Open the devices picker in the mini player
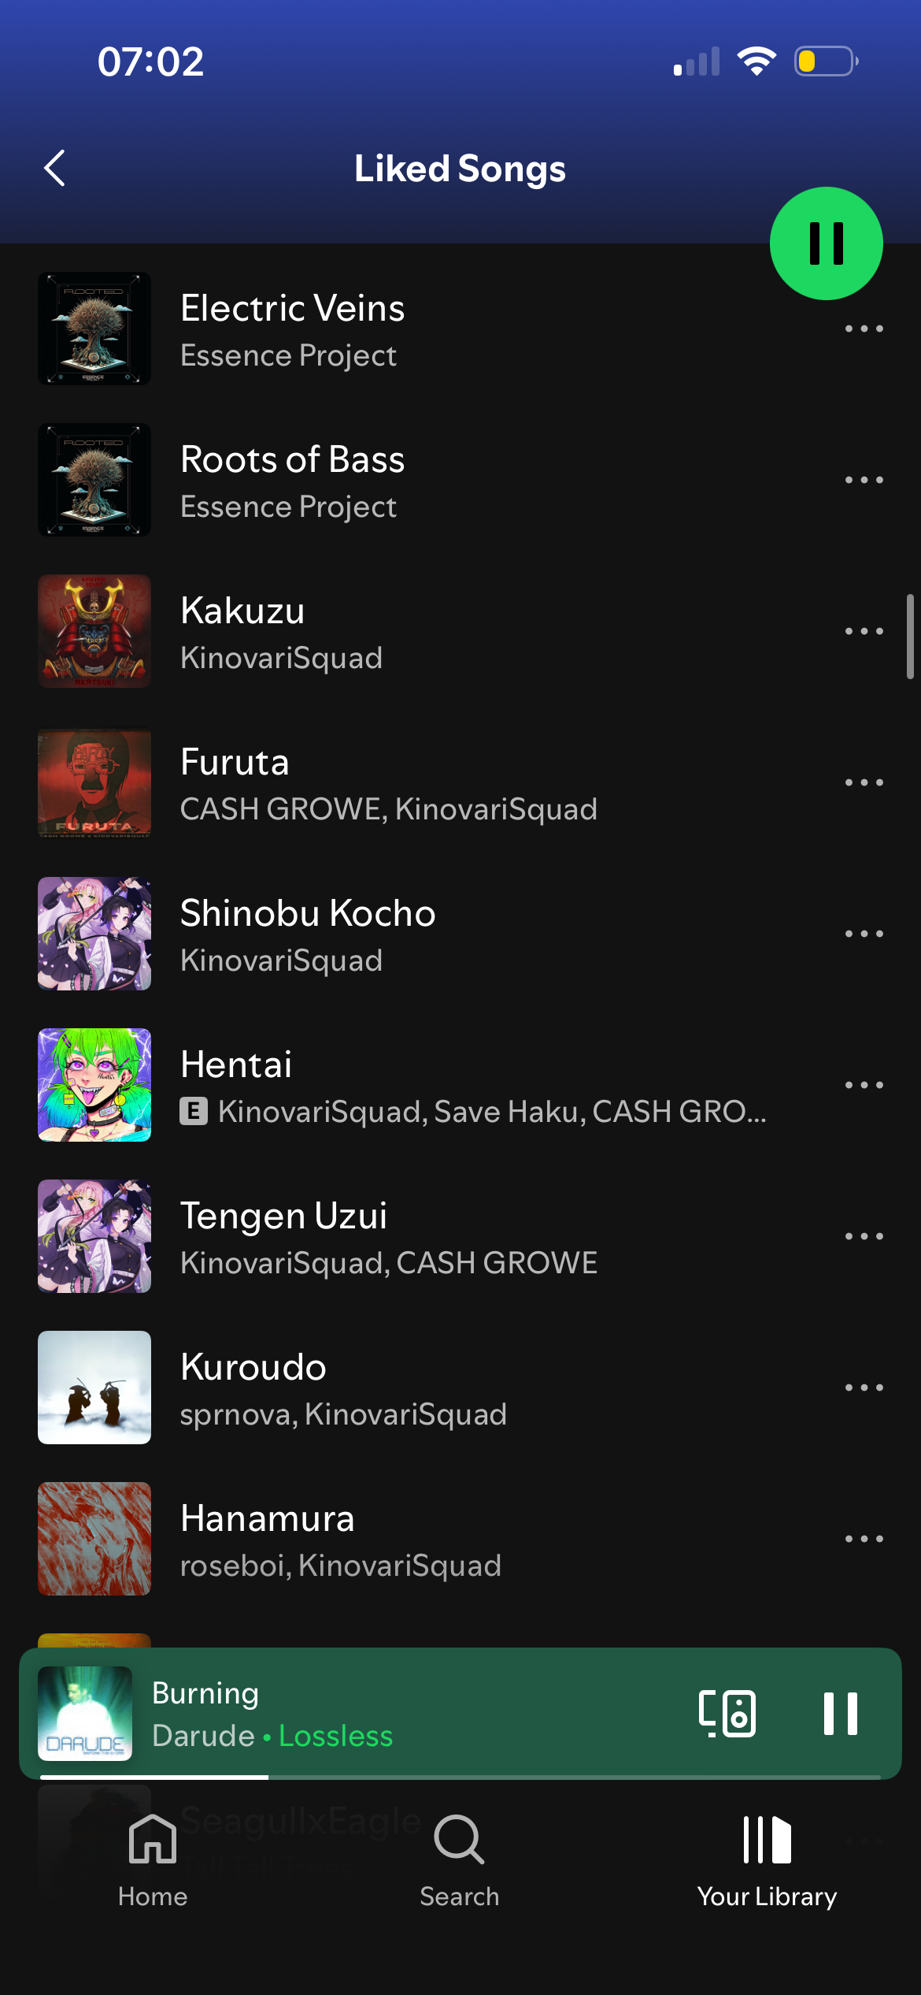Viewport: 921px width, 1995px height. 727,1713
